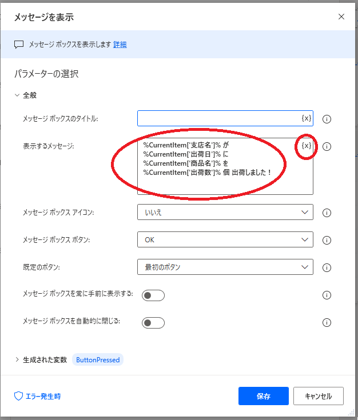358x420 pixels.
Task: Collapse the 全般 section
Action: [17, 95]
